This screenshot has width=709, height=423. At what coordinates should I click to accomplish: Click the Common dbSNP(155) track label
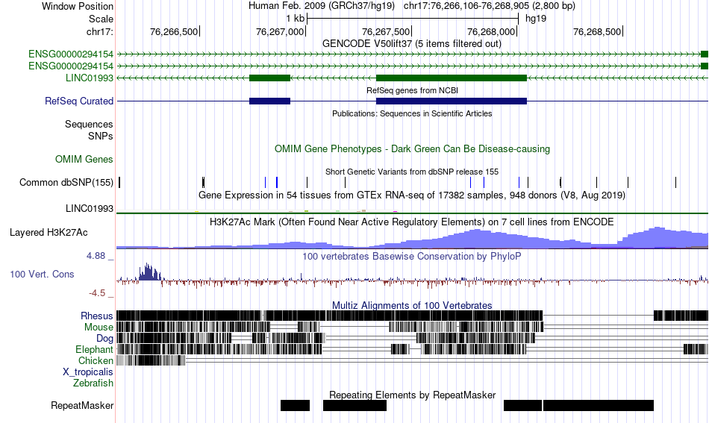click(x=66, y=182)
